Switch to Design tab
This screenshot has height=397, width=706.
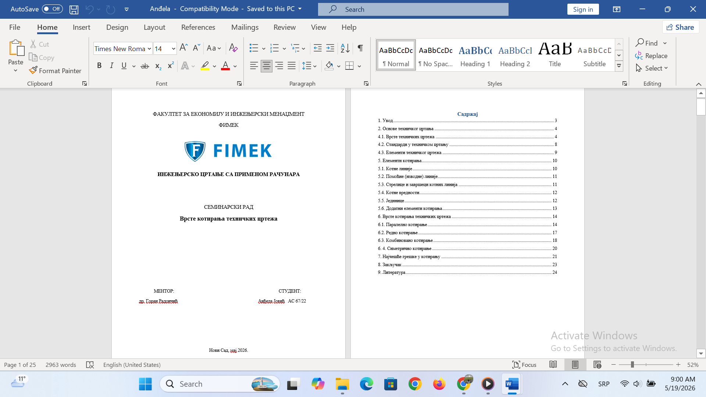(117, 27)
